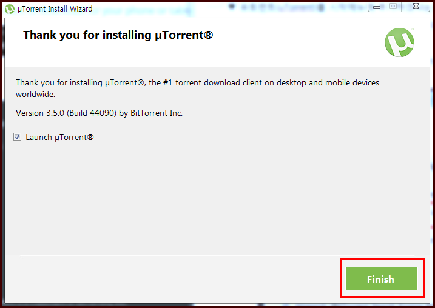Click the greyed-out maximize window button
Image resolution: width=435 pixels, height=308 pixels.
pos(393,7)
